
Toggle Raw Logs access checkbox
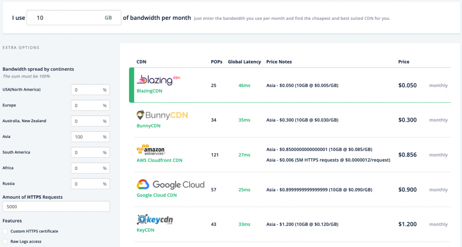[5, 242]
